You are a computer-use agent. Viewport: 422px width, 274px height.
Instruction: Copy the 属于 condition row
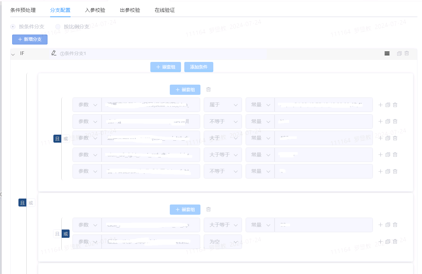tap(388, 105)
